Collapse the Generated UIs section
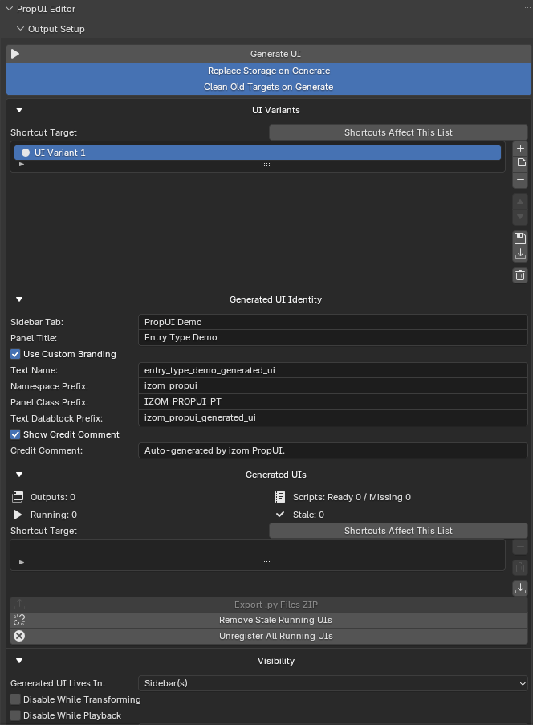The image size is (533, 725). pyautogui.click(x=19, y=475)
